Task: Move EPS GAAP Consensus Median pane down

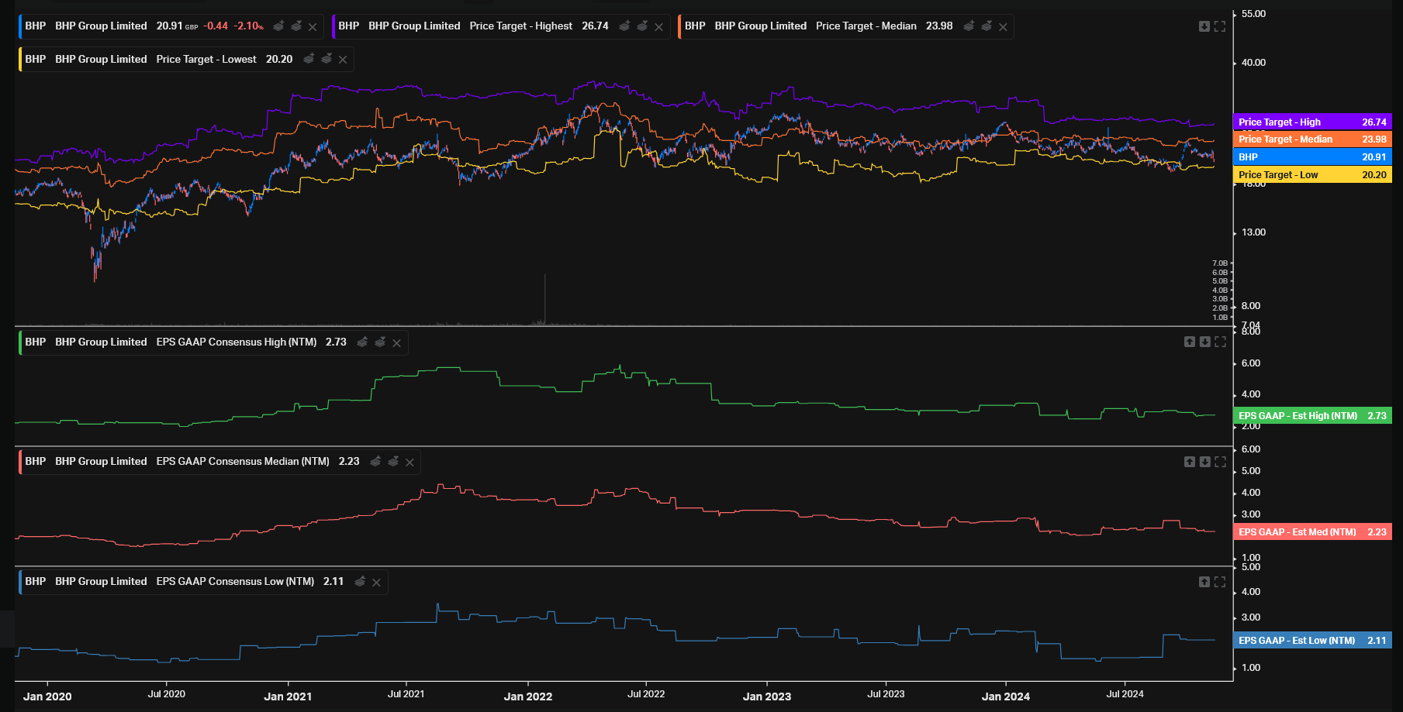Action: coord(1204,462)
